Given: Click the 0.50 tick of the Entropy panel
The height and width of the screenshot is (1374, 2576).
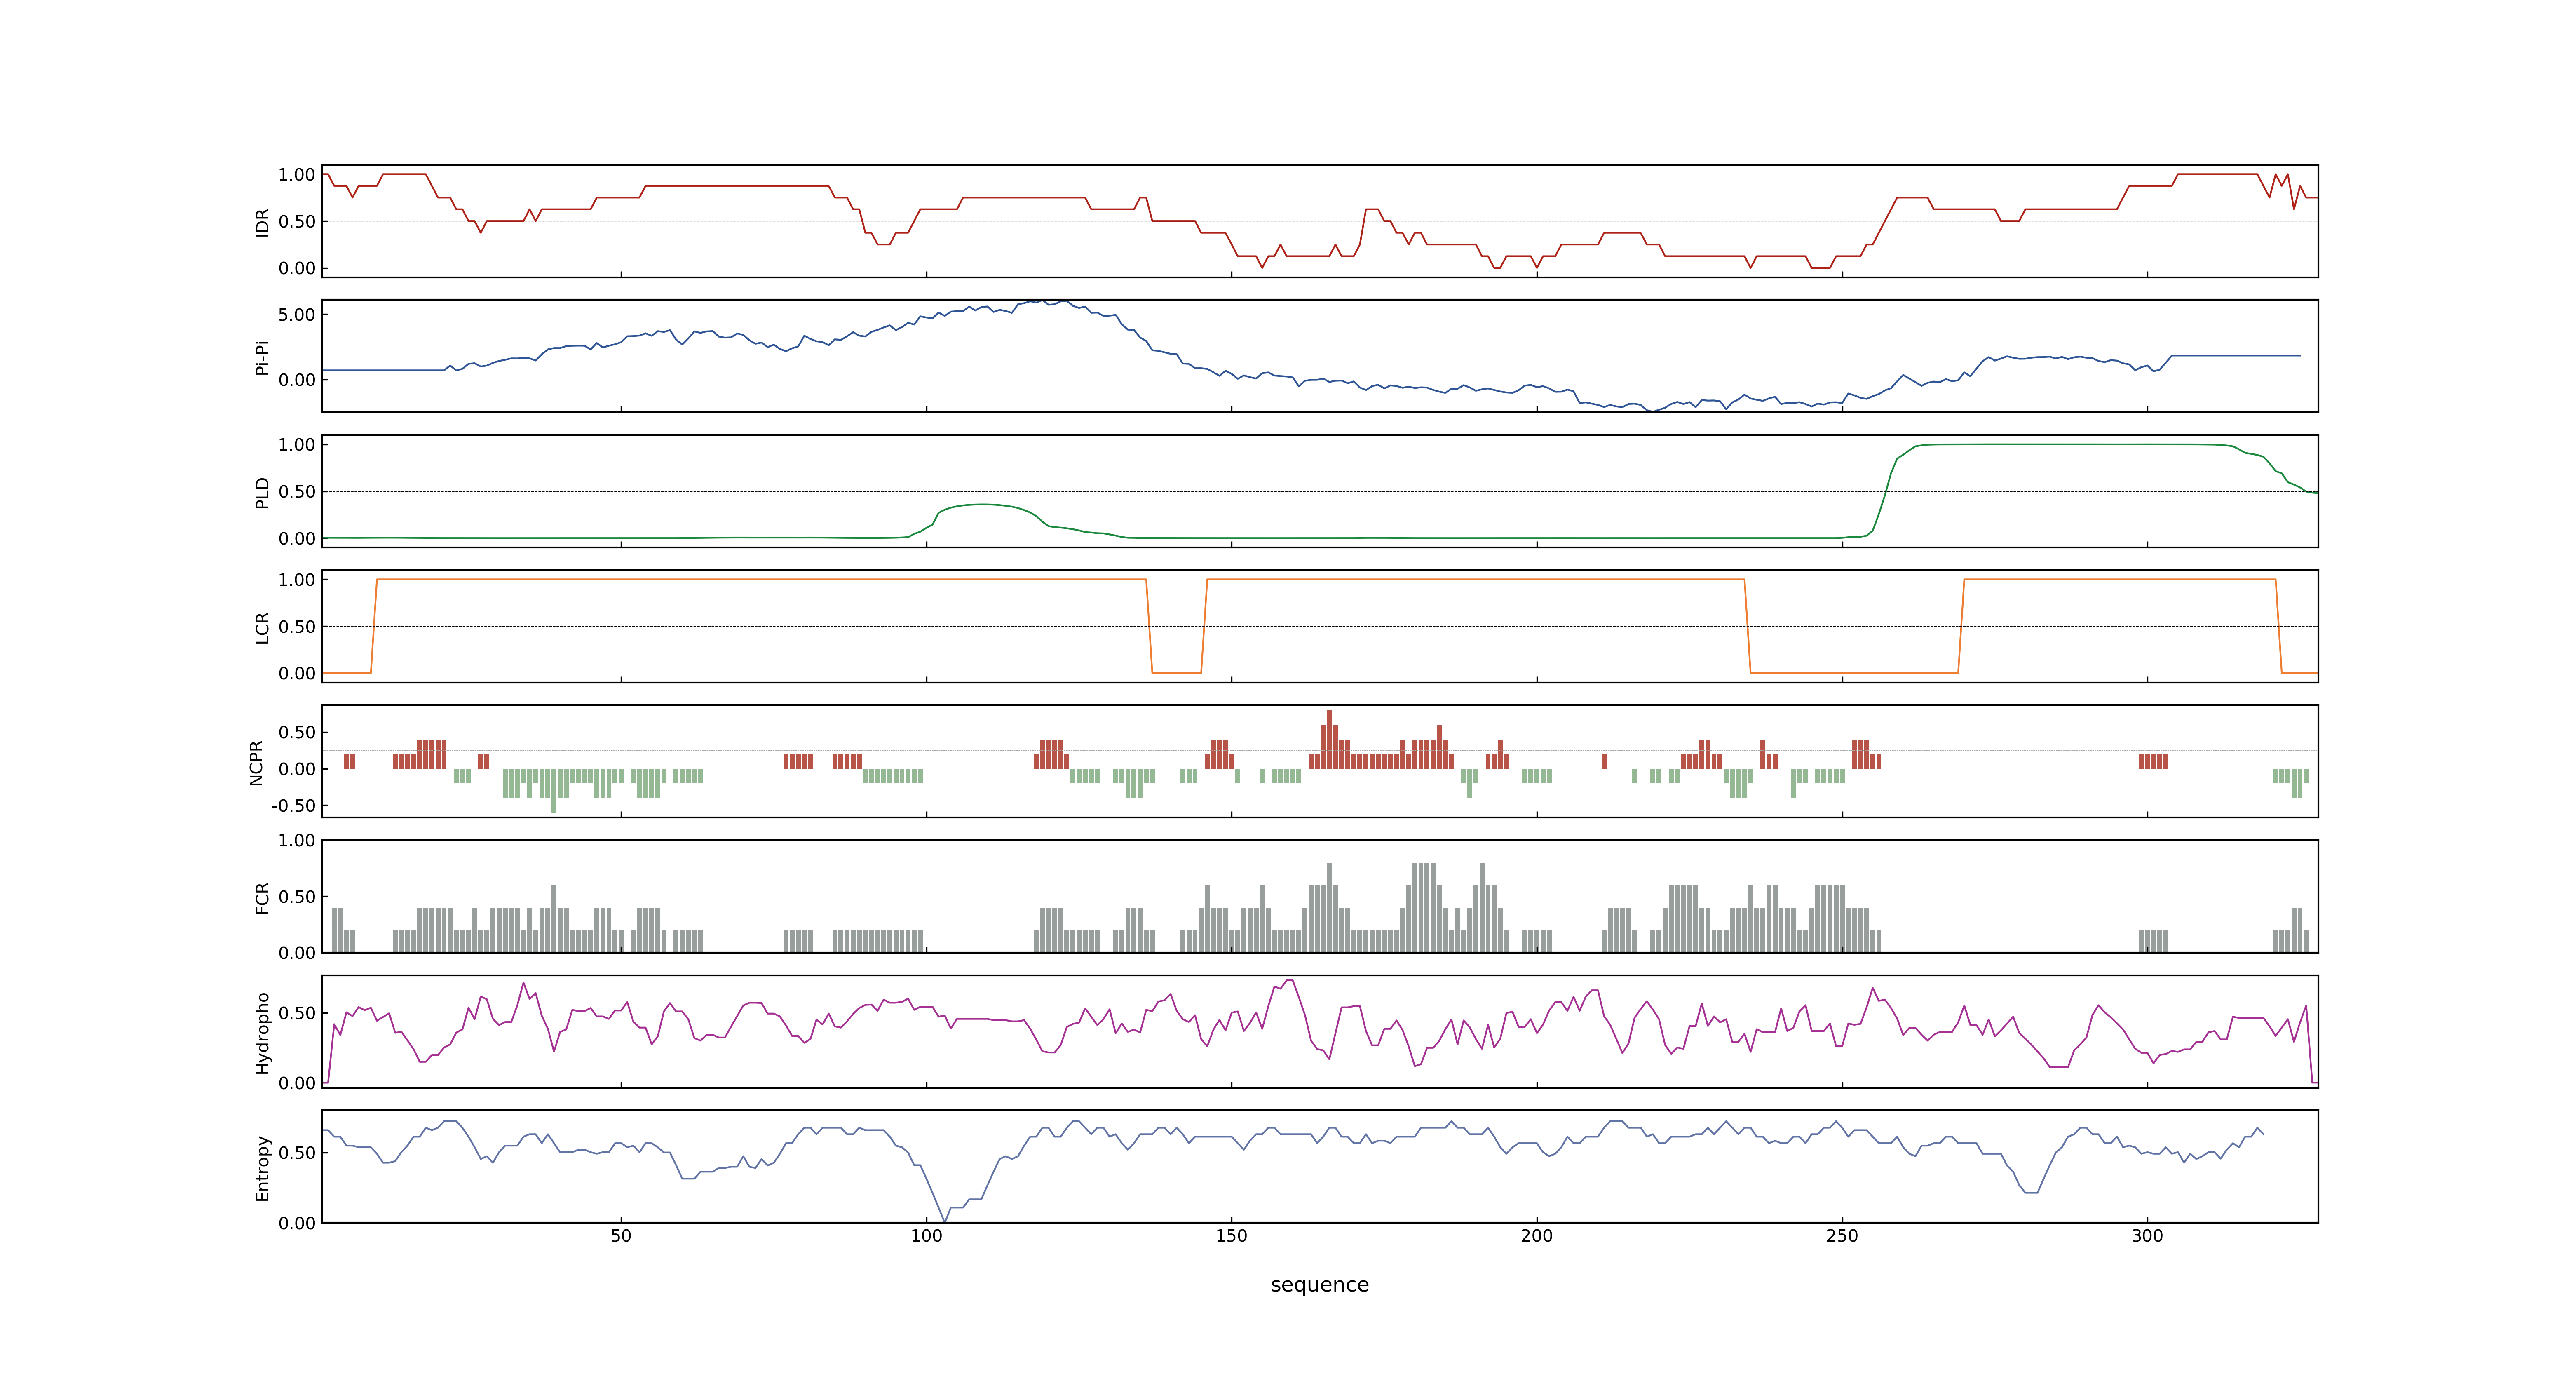Looking at the screenshot, I should tap(297, 1153).
